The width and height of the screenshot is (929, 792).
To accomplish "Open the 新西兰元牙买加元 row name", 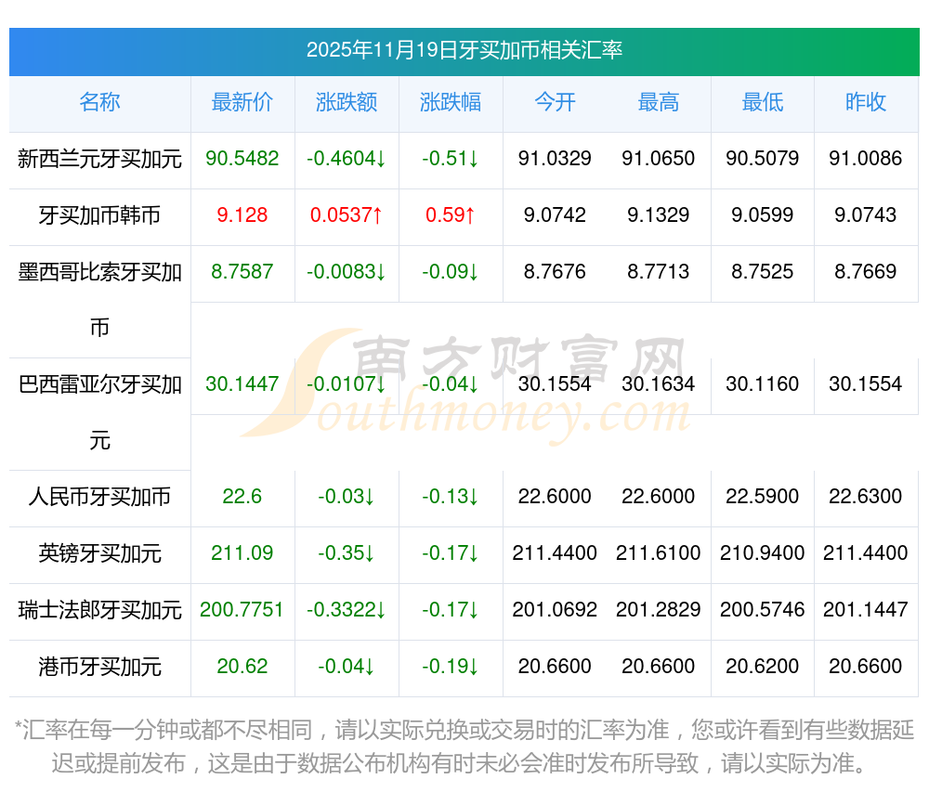I will [99, 159].
